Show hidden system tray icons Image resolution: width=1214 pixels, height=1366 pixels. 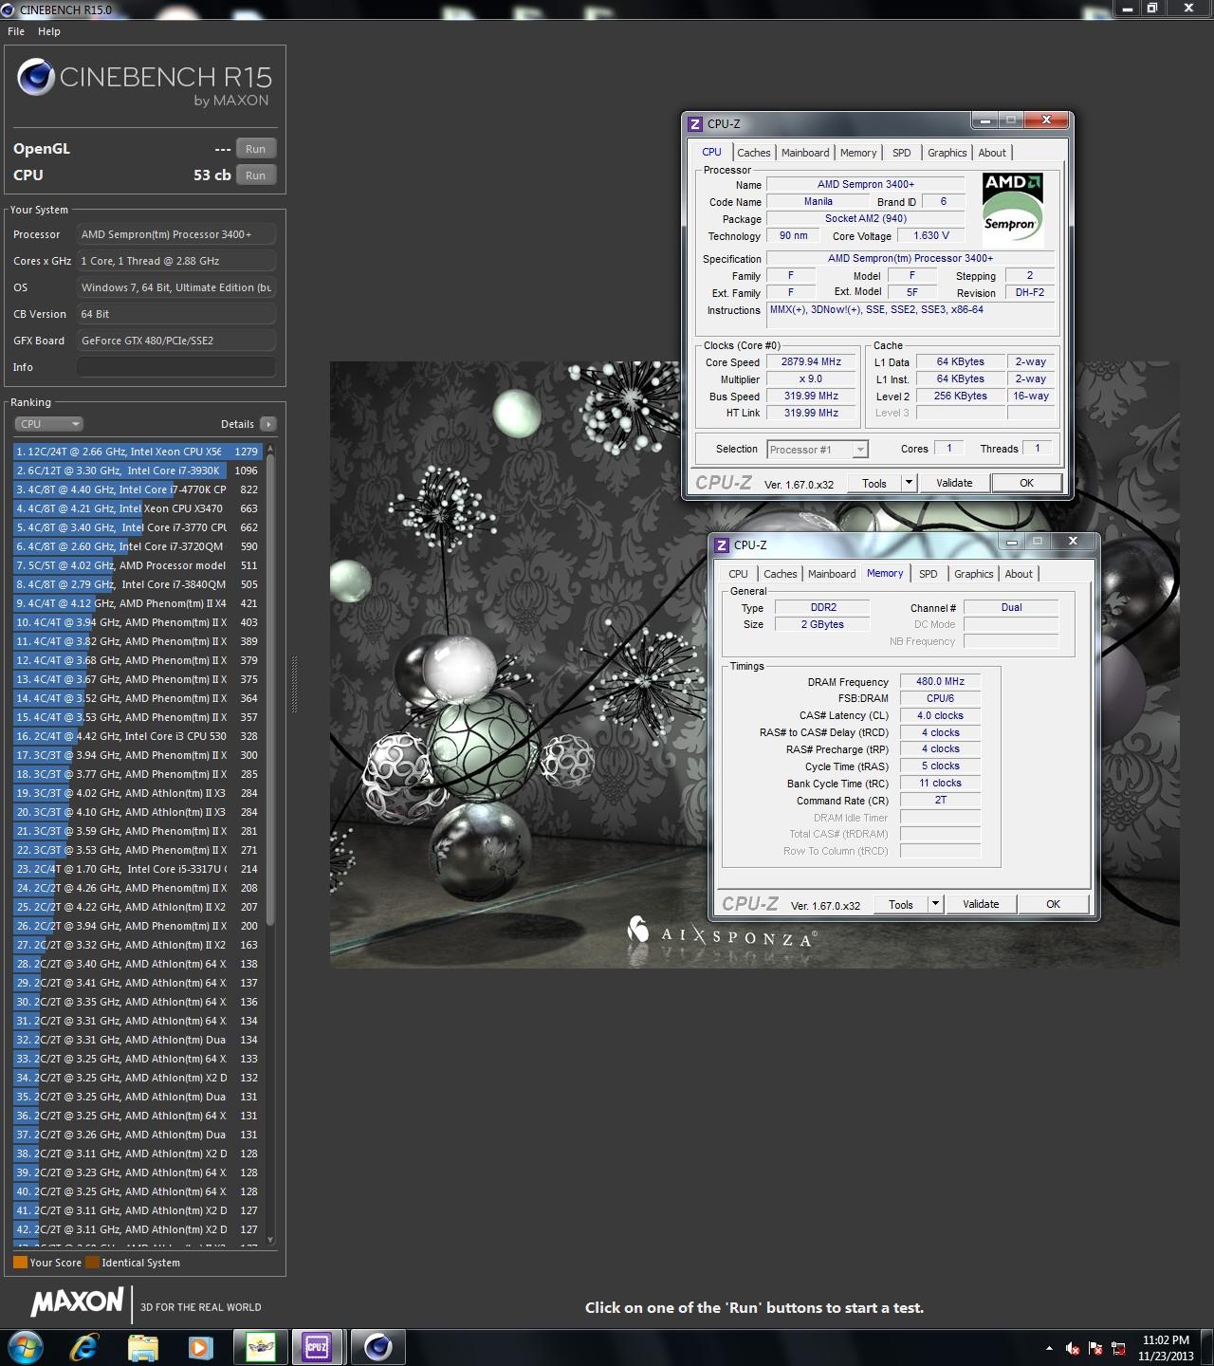pyautogui.click(x=1049, y=1348)
